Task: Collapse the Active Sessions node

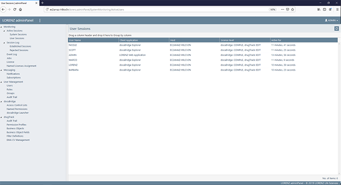Action: [x=4, y=31]
